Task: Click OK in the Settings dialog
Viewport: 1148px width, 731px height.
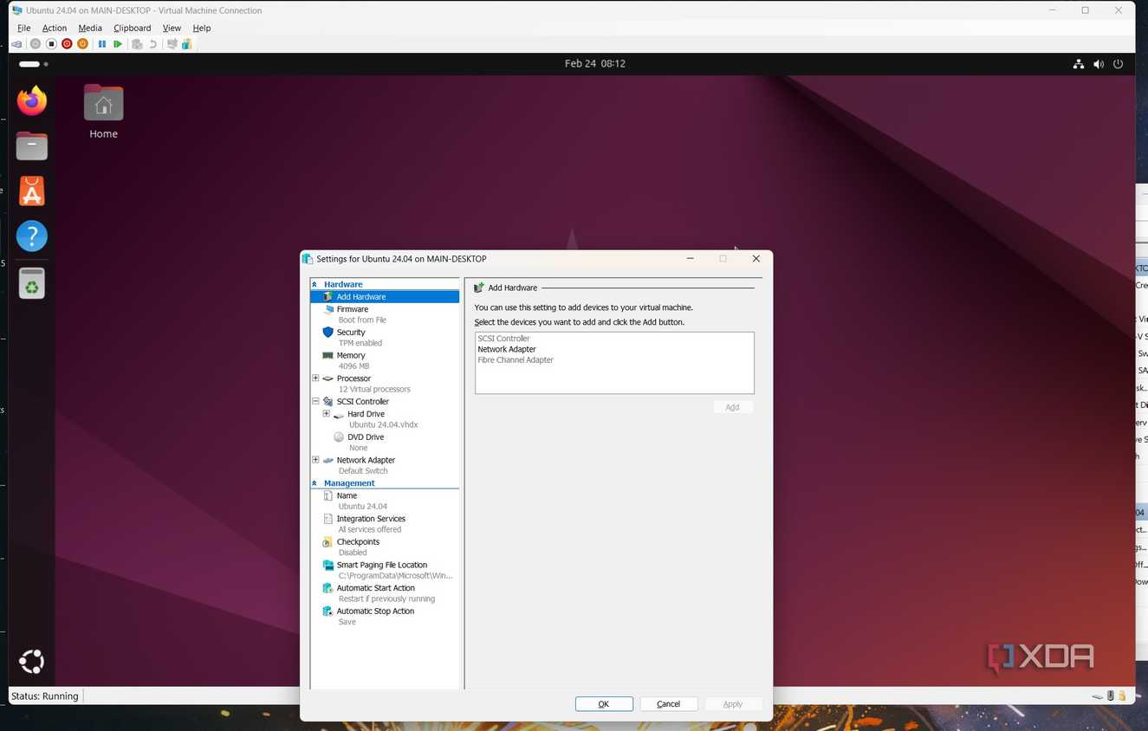Action: [x=604, y=704]
